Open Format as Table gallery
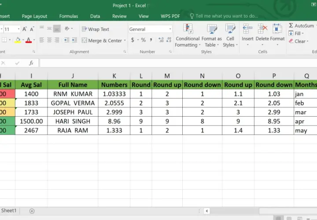The height and width of the screenshot is (220, 317). [212, 36]
